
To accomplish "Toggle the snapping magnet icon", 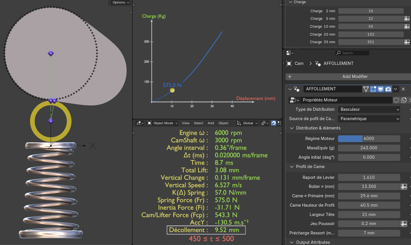I will pos(273,123).
